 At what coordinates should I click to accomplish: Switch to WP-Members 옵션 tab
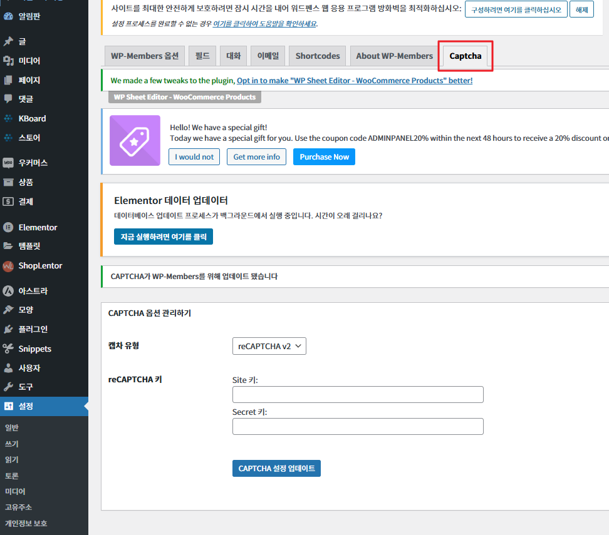coord(145,56)
